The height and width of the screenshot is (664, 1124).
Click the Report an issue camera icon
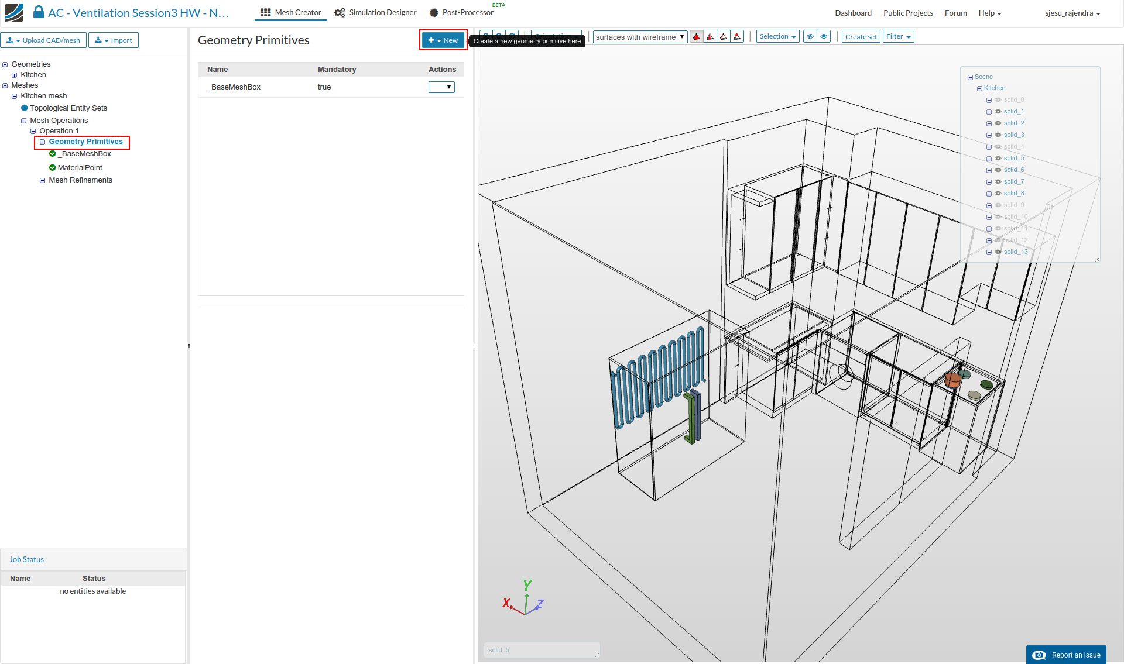coord(1039,655)
